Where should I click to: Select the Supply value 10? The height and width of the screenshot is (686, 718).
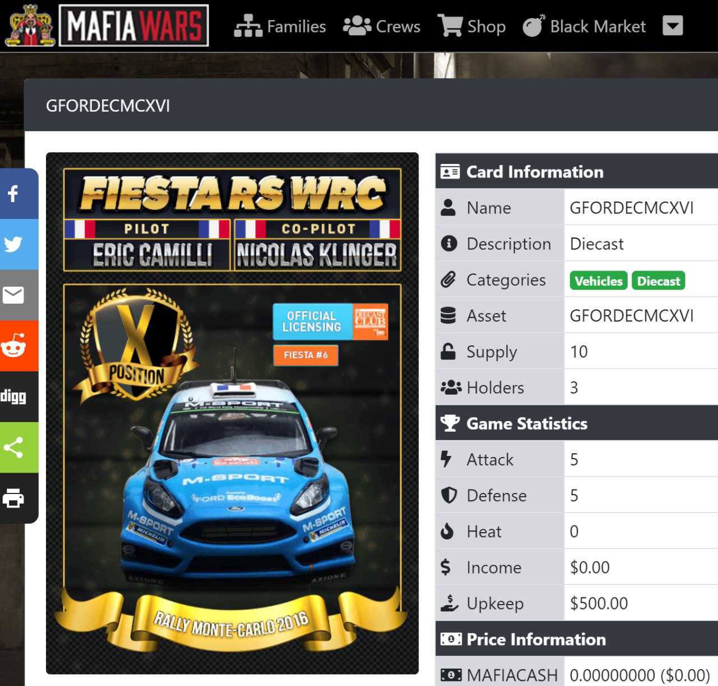[579, 351]
